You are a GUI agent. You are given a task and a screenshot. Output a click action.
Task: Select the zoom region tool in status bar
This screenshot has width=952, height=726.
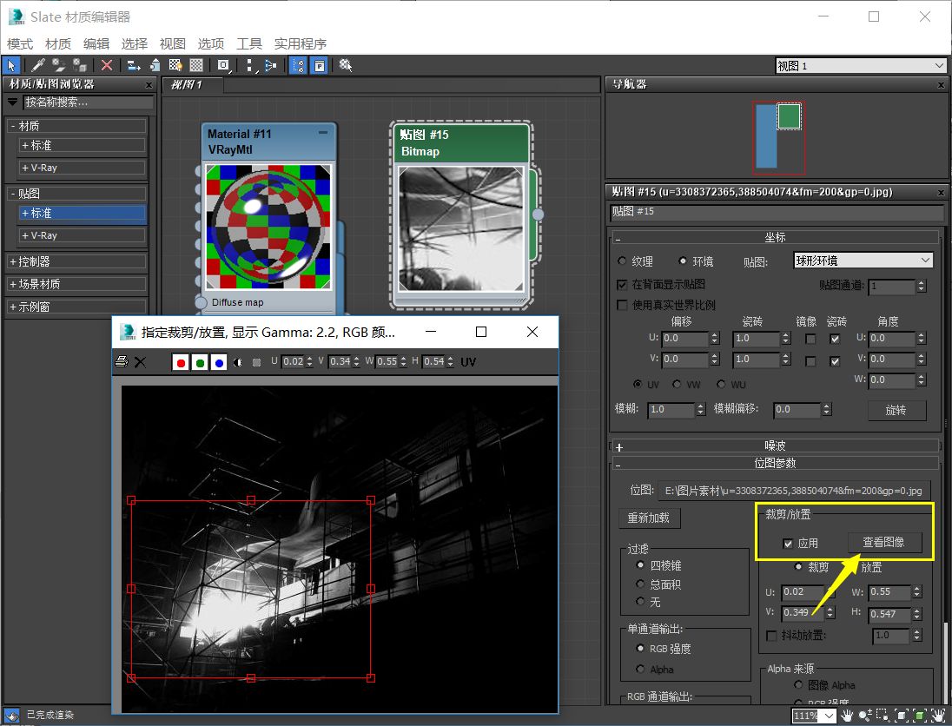[883, 716]
